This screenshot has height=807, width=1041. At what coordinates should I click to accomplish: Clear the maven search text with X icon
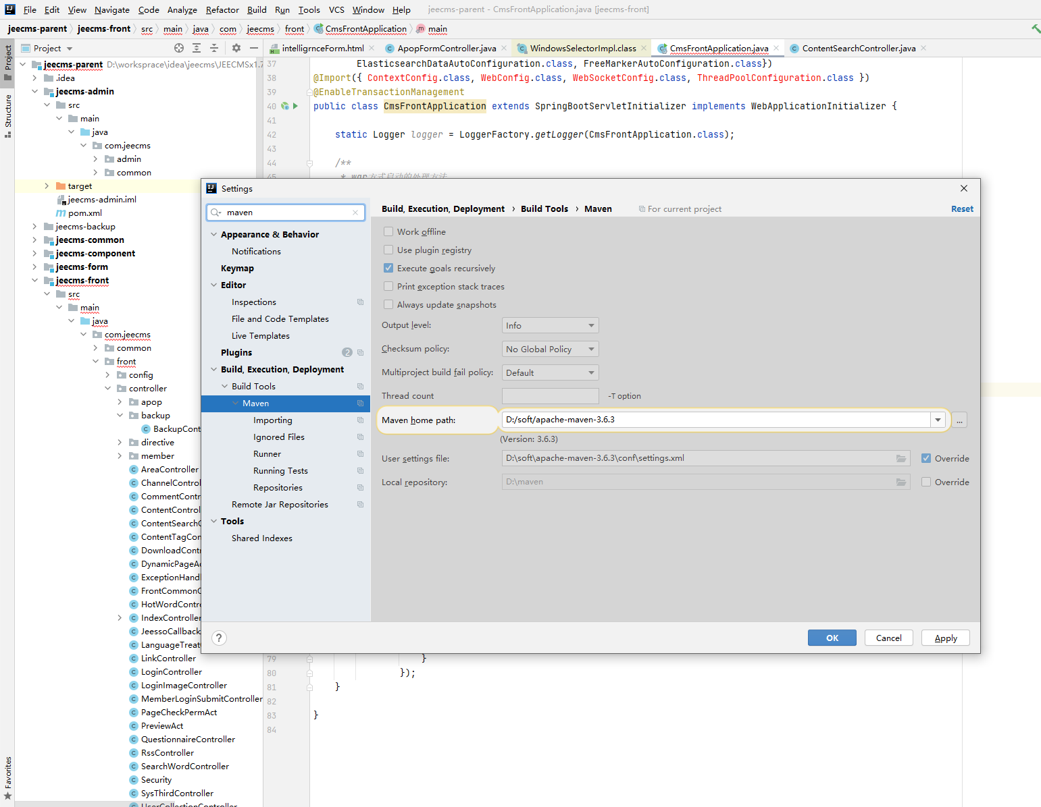point(355,213)
